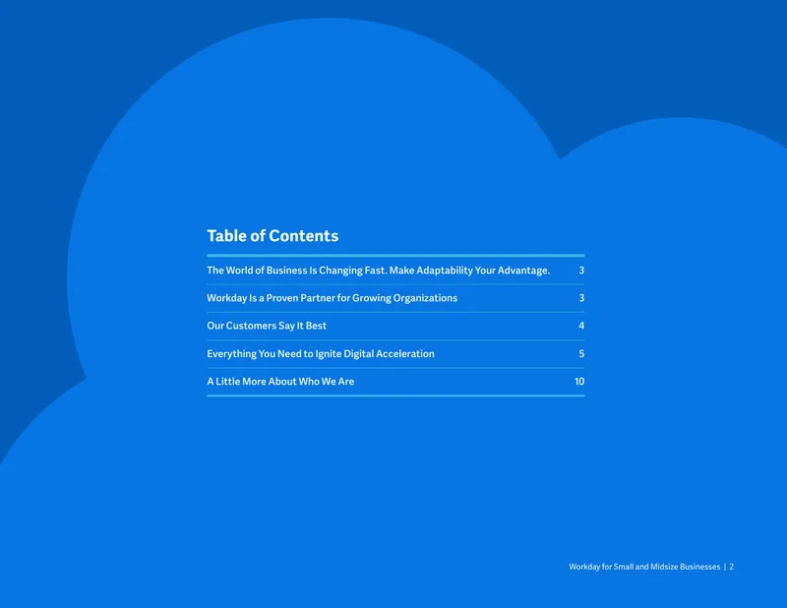This screenshot has height=608, width=787.
Task: Click the thick rule under the Table of Contents heading
Action: click(395, 256)
